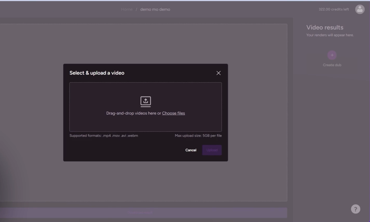Dismiss the dialog via the X icon
Screen dimensions: 370x222
click(x=218, y=73)
